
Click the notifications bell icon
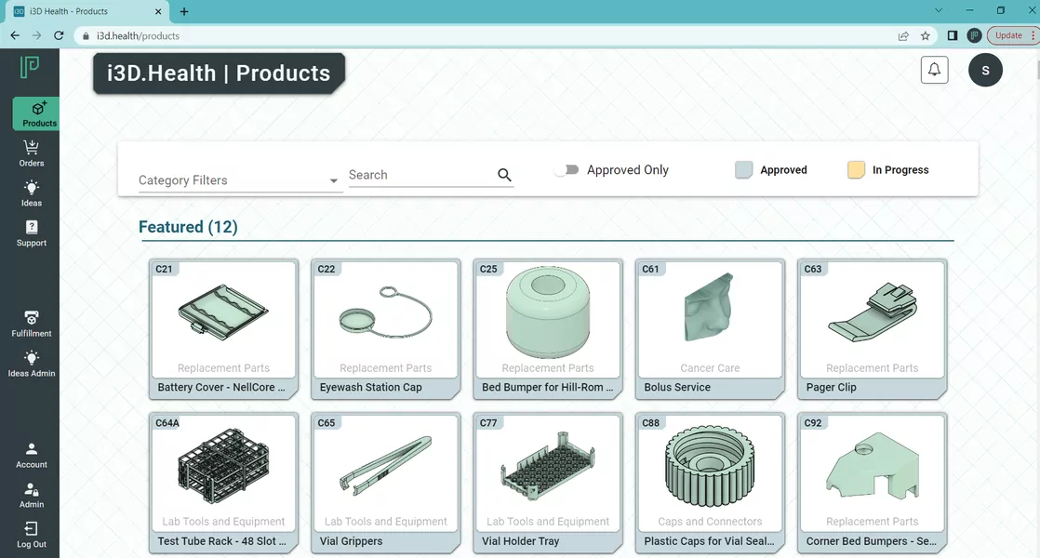[934, 70]
